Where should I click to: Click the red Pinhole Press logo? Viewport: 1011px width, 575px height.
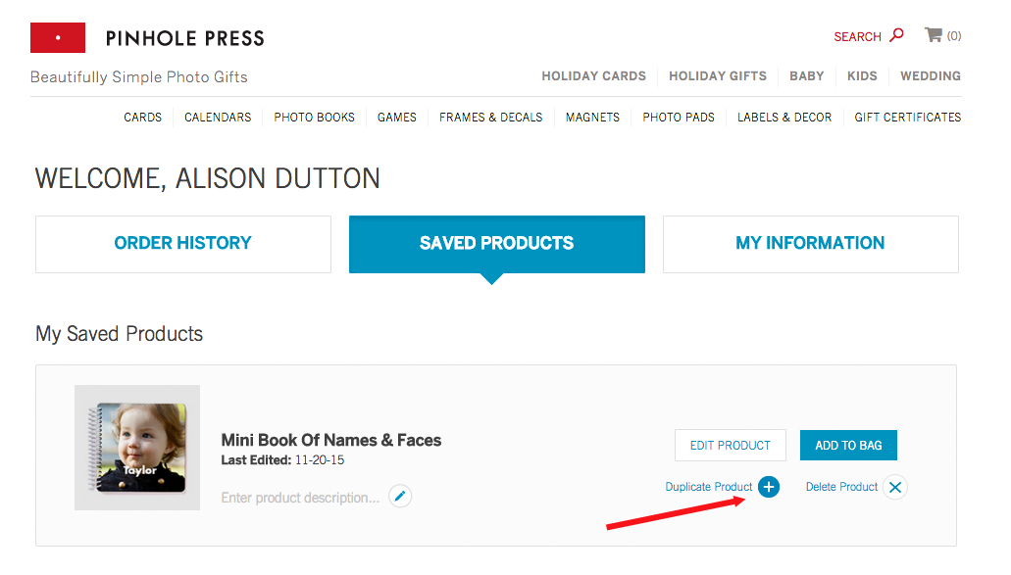point(58,38)
